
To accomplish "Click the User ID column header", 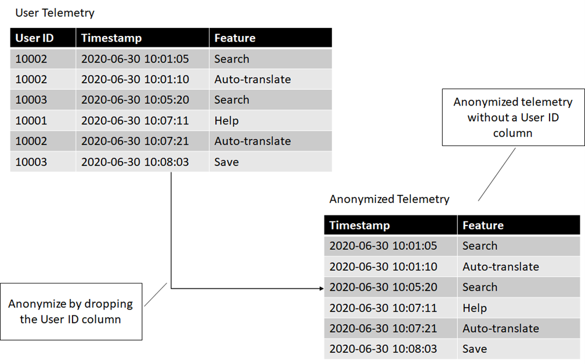I will point(43,38).
